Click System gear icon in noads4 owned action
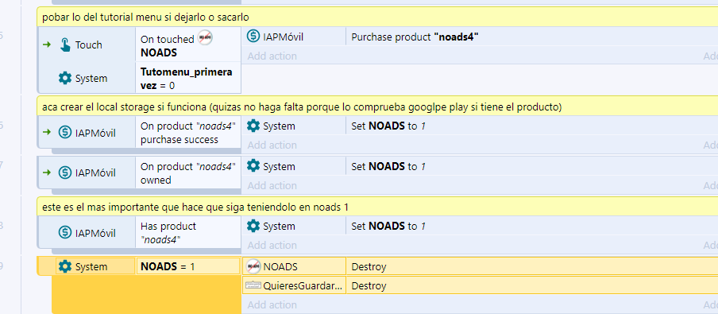 [253, 166]
